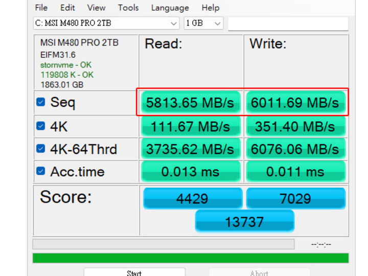Image resolution: width=368 pixels, height=276 pixels.
Task: Click Seq write result 6011.69 MB/s
Action: point(295,103)
